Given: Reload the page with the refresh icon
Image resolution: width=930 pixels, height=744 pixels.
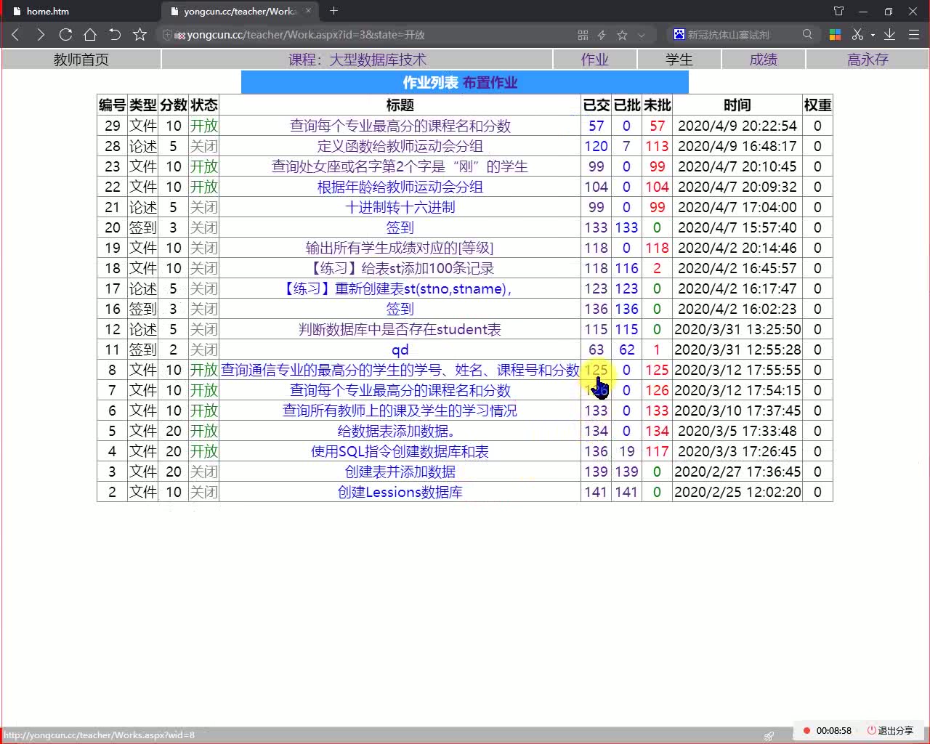Looking at the screenshot, I should 65,34.
